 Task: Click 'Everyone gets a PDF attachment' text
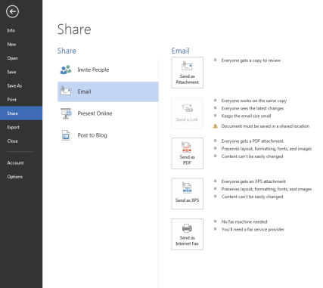tap(253, 141)
